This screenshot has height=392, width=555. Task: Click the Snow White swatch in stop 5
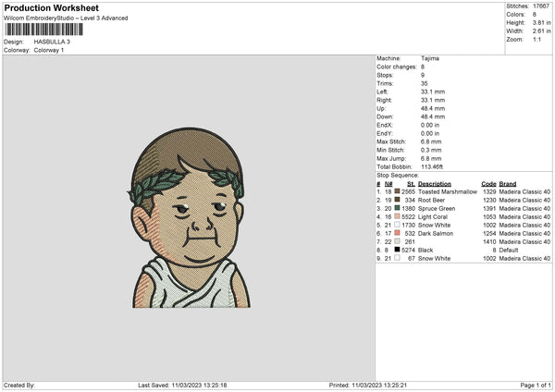[397, 225]
